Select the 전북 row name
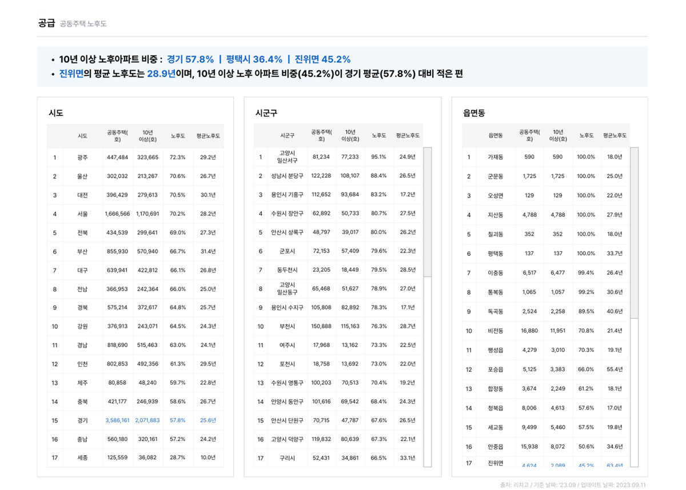This screenshot has height=490, width=686. tap(83, 232)
